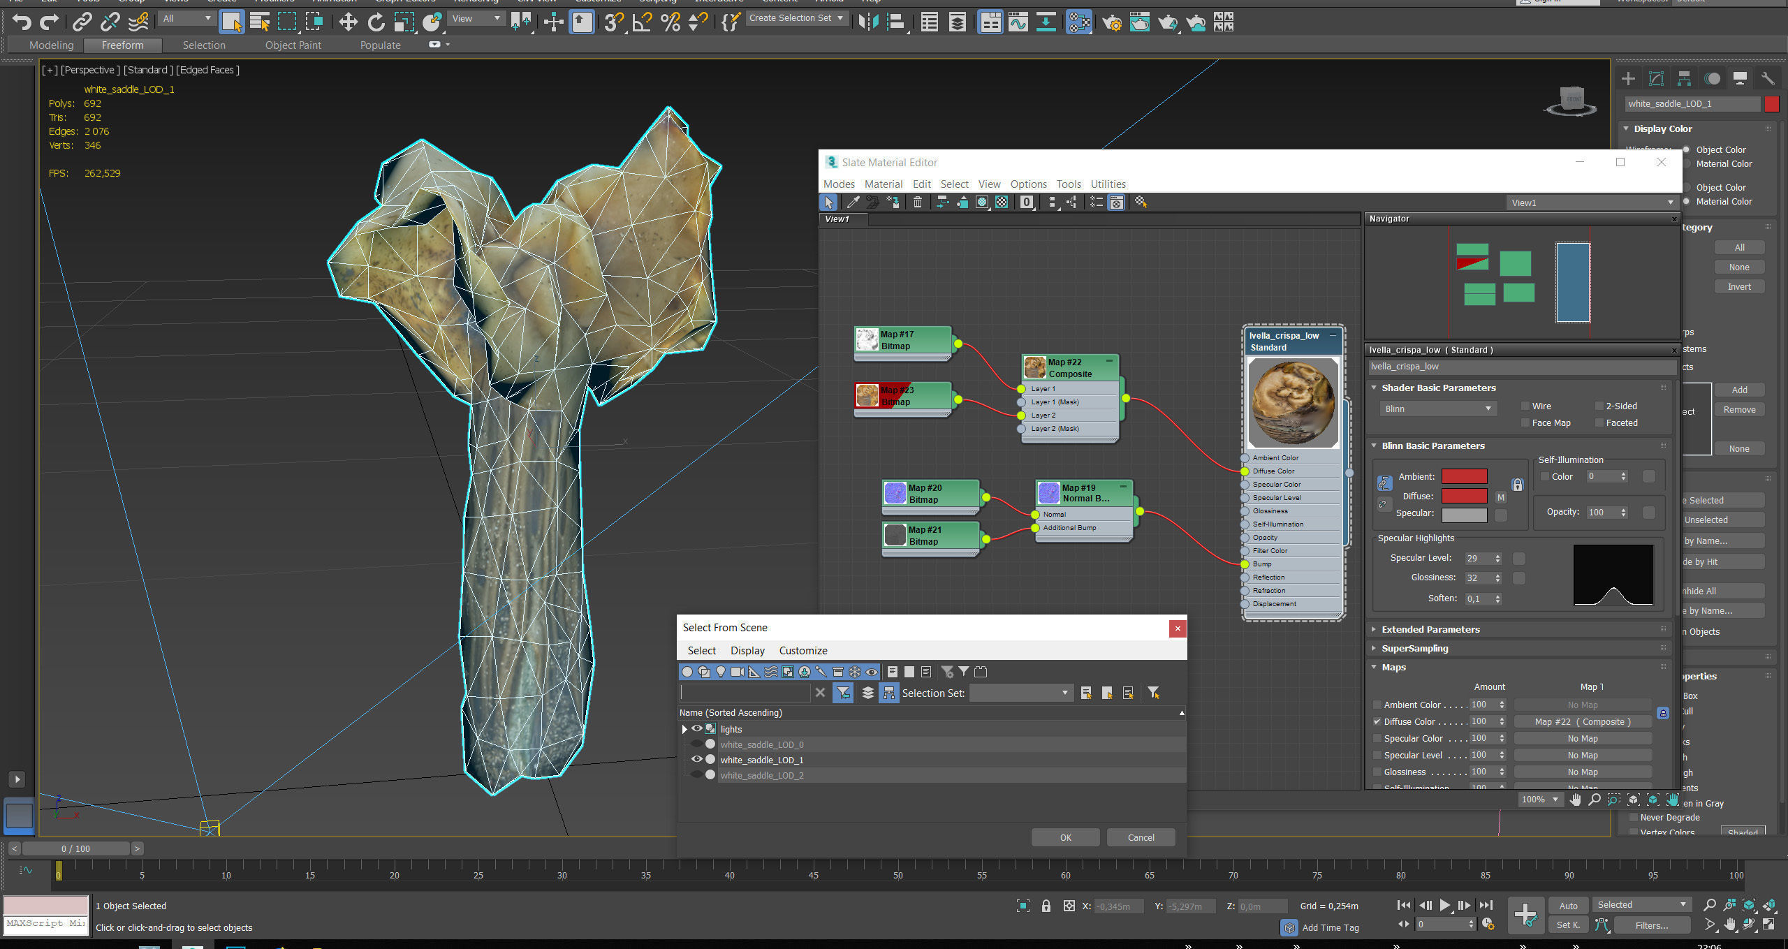Click the Undo arrow in main toolbar
This screenshot has width=1788, height=949.
click(22, 22)
